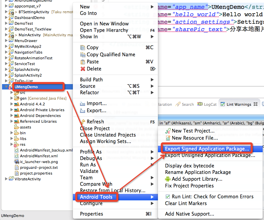Open the Run As submenu
This screenshot has height=220, width=264.
[115, 165]
